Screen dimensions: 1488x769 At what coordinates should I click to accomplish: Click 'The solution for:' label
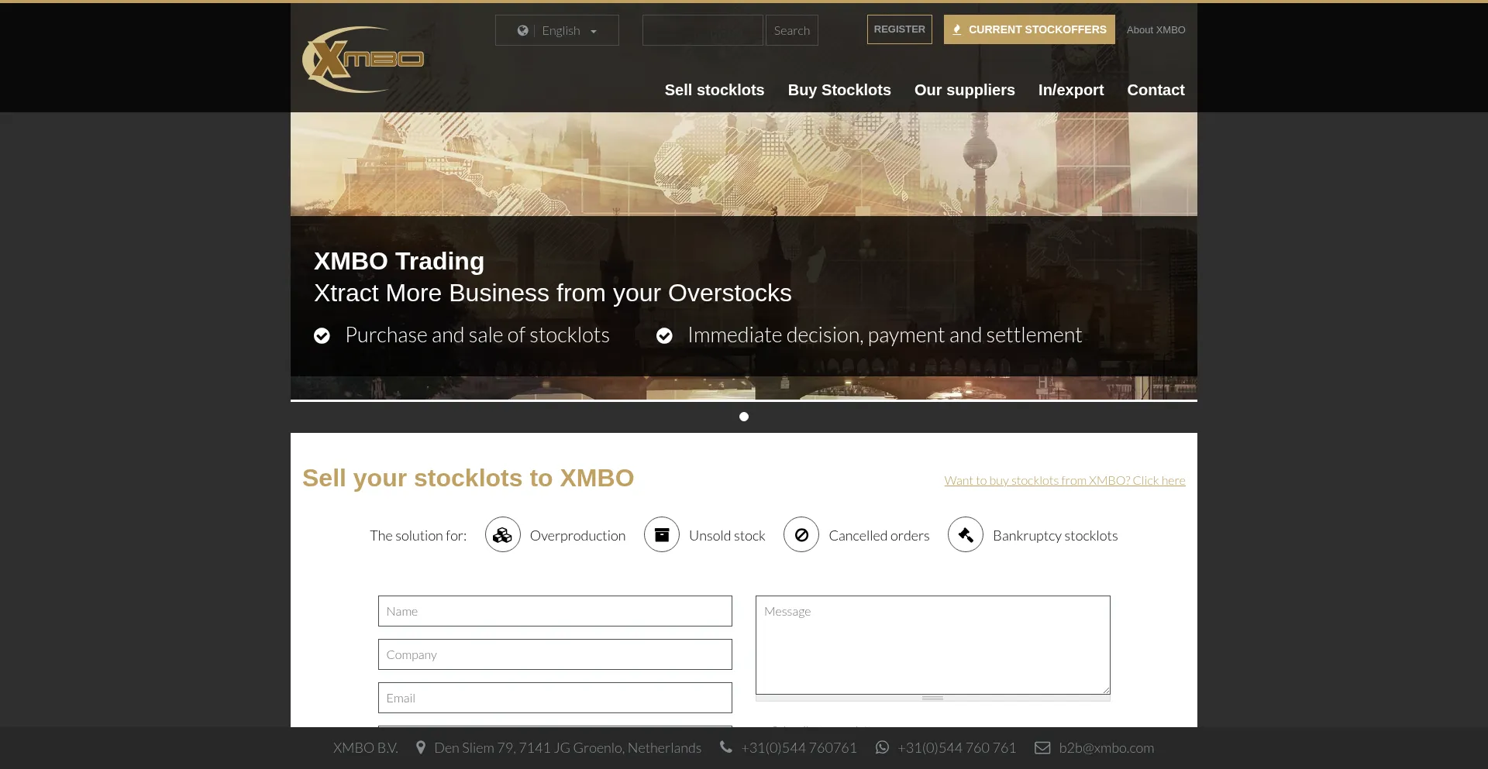click(x=418, y=535)
